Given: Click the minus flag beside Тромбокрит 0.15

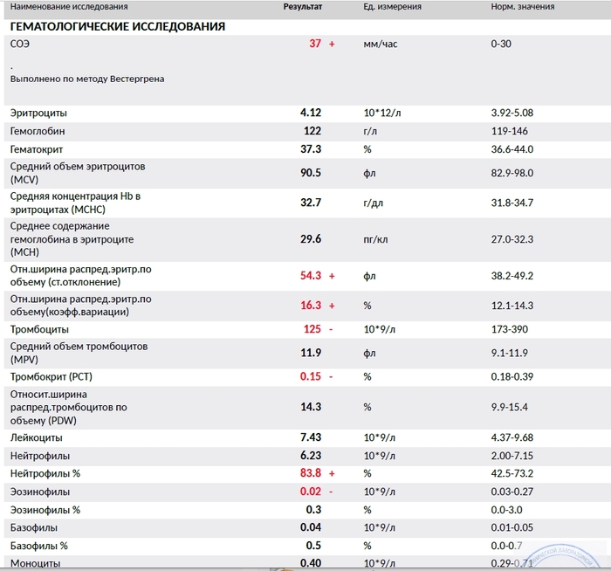Looking at the screenshot, I should coord(332,376).
